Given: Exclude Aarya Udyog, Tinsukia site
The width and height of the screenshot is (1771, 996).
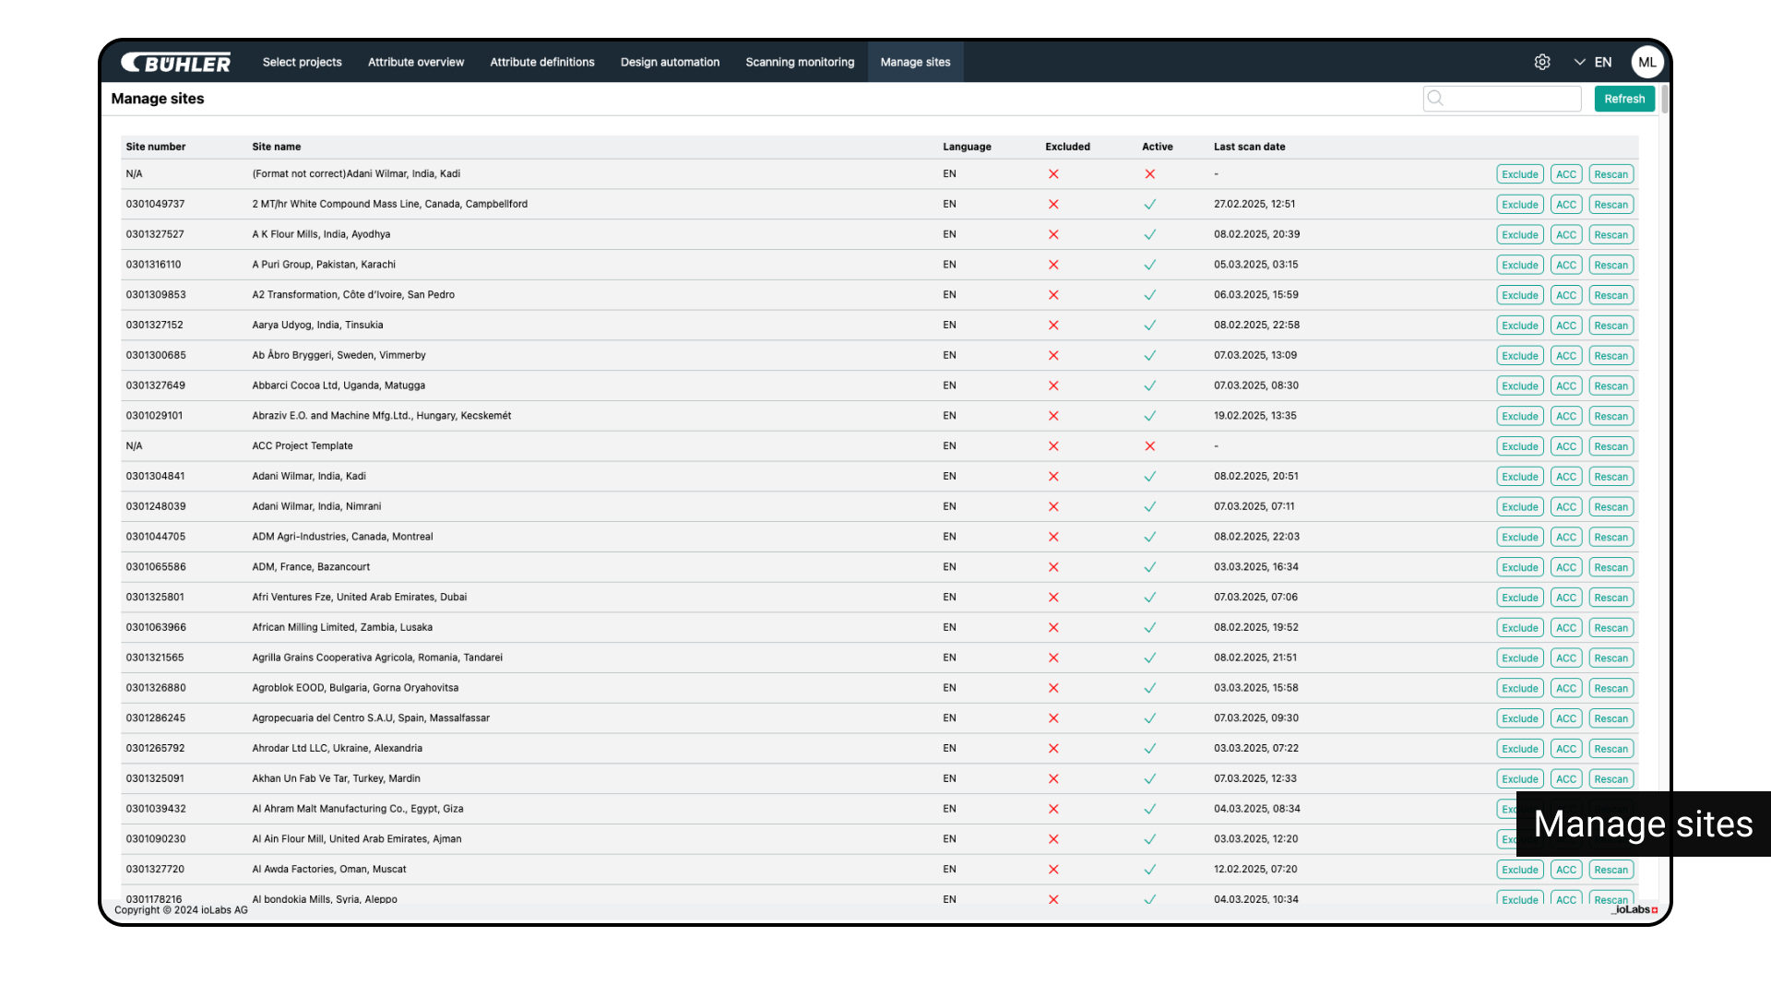Looking at the screenshot, I should (1519, 326).
